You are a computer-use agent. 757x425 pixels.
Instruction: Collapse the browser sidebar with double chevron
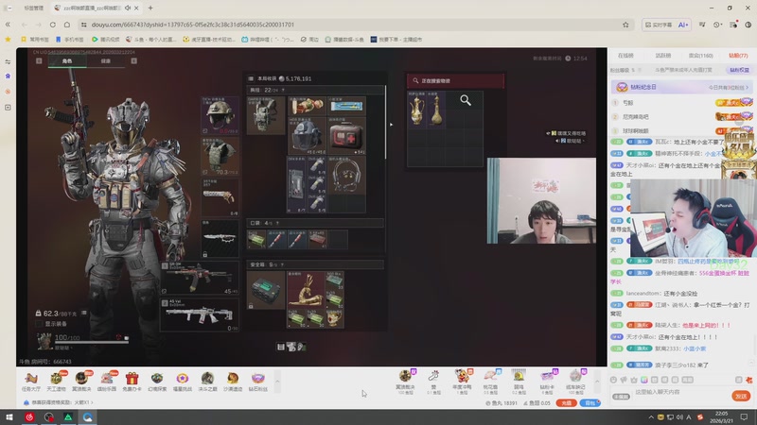coord(8,25)
